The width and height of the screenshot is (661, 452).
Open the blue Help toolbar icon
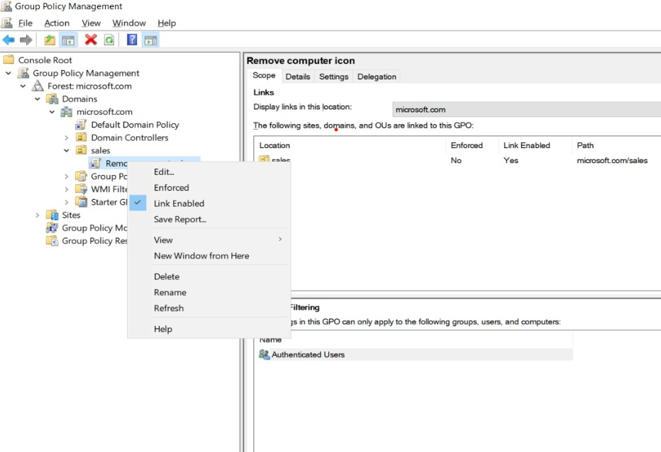click(132, 40)
